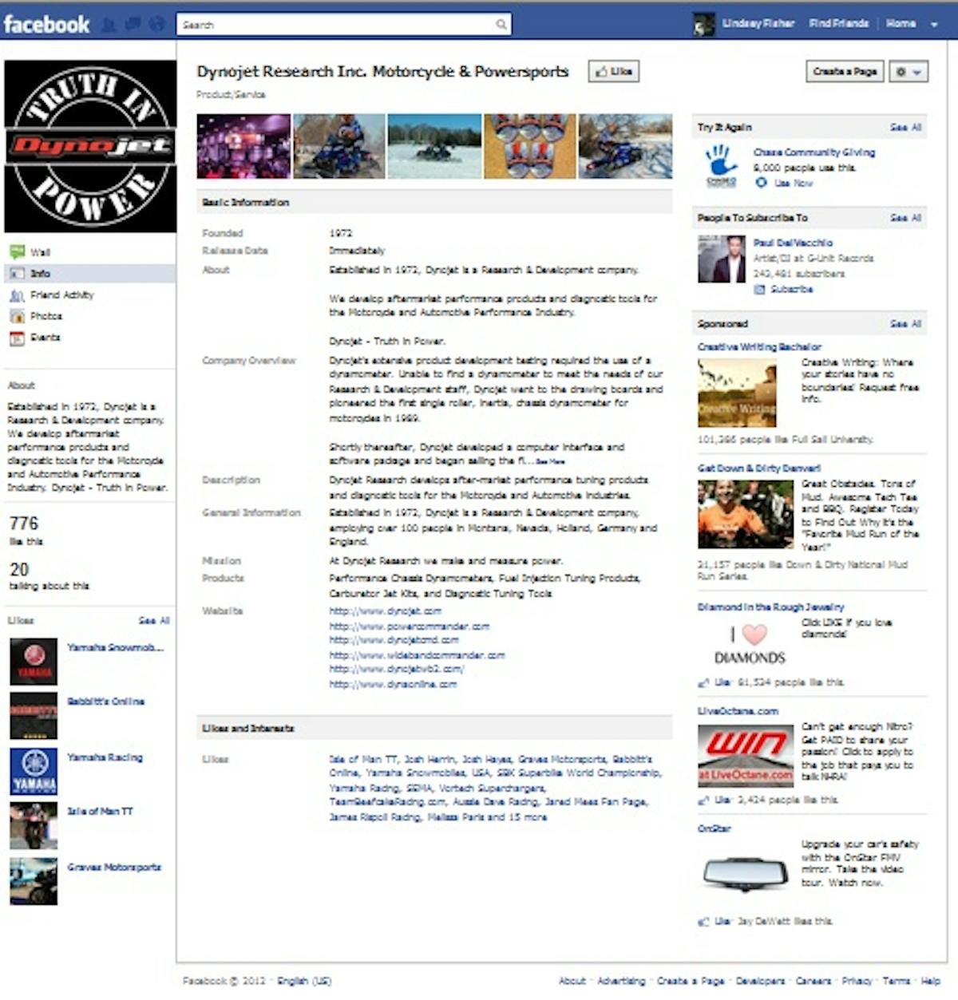958x1000 pixels.
Task: Subscribe to Paul DelVecchio
Action: pyautogui.click(x=790, y=289)
